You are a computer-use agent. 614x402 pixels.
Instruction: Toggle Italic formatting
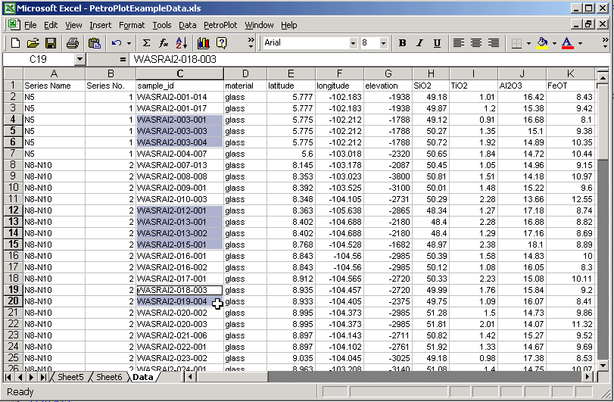click(419, 43)
